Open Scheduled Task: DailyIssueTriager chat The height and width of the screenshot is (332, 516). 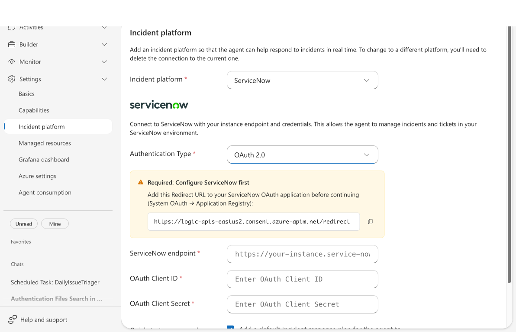55,282
